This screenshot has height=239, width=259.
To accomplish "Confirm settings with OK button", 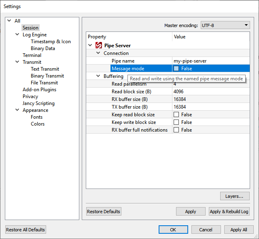I will click(x=173, y=230).
